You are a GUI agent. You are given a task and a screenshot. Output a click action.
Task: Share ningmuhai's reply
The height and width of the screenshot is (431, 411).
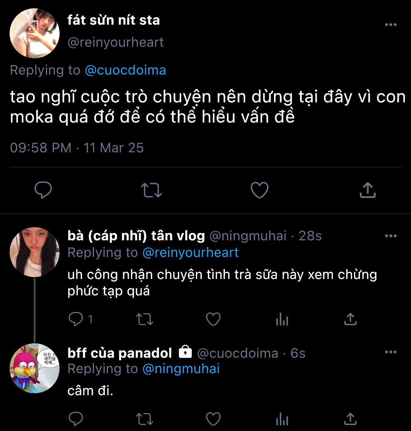click(350, 319)
